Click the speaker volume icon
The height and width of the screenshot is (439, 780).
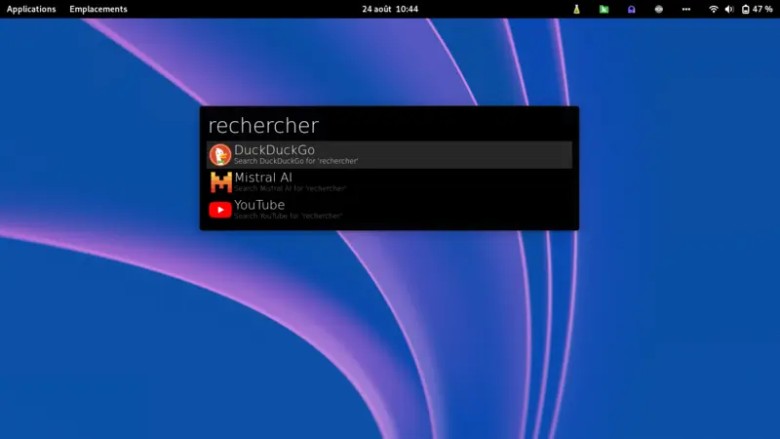728,9
